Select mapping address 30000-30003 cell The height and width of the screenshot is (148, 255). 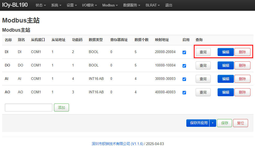[x=165, y=79]
